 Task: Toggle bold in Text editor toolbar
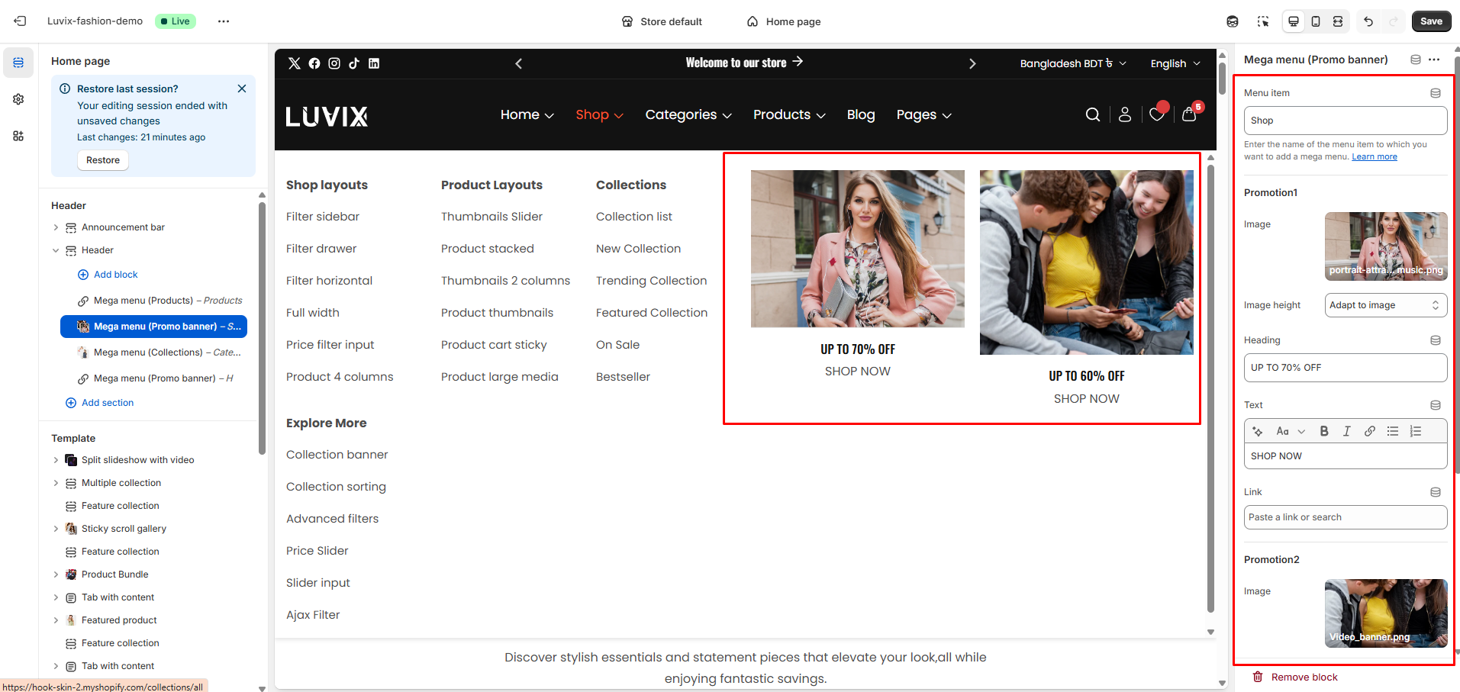(x=1324, y=431)
